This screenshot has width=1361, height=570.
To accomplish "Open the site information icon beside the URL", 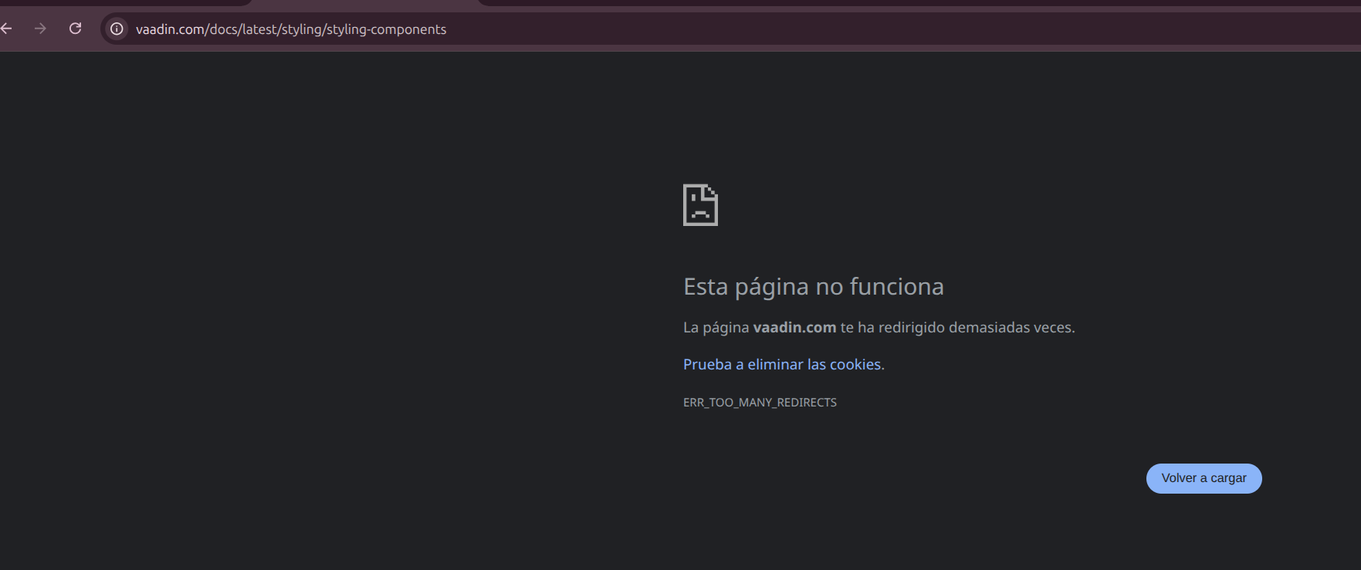I will click(117, 29).
